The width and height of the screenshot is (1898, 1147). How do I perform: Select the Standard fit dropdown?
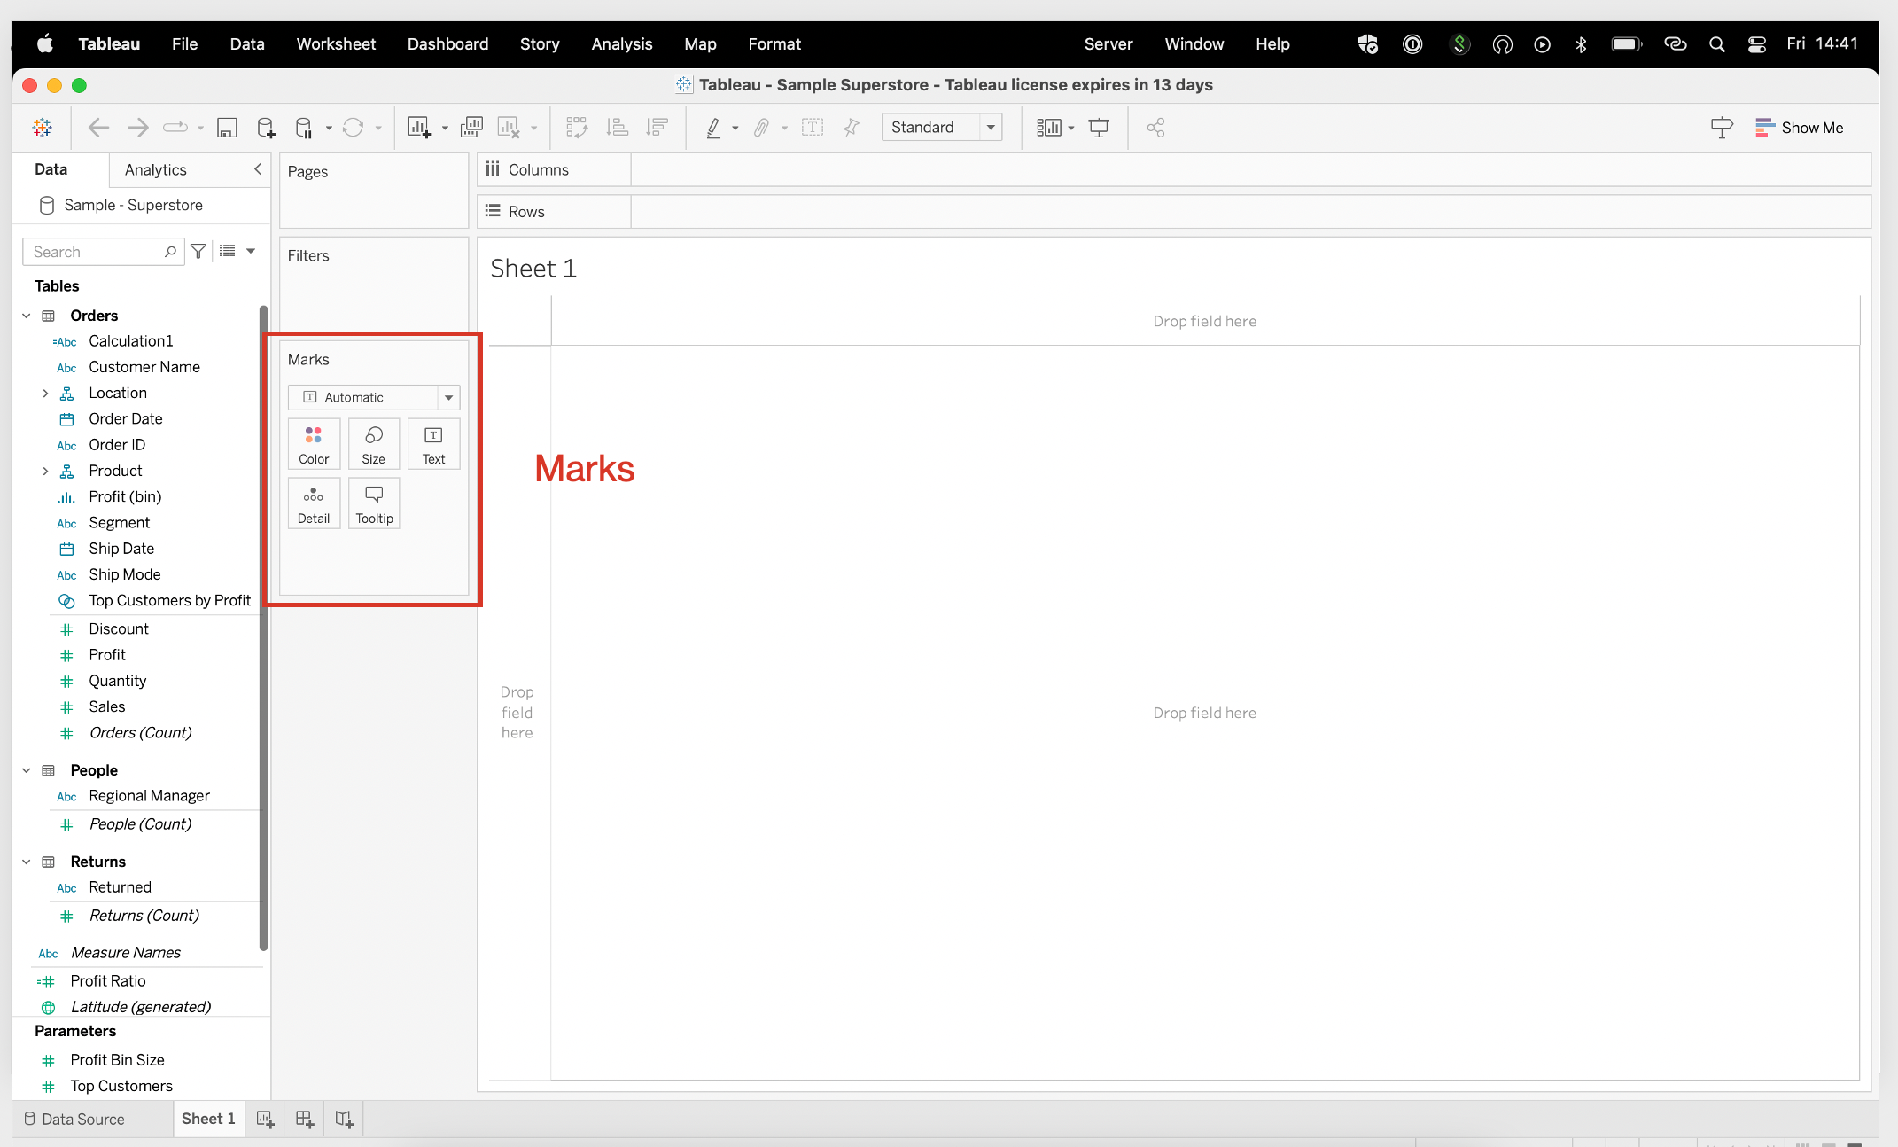pos(941,126)
